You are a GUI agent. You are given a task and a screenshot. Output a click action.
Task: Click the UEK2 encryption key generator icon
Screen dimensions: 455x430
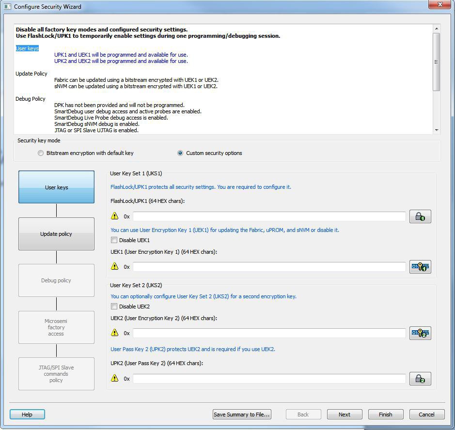click(420, 333)
